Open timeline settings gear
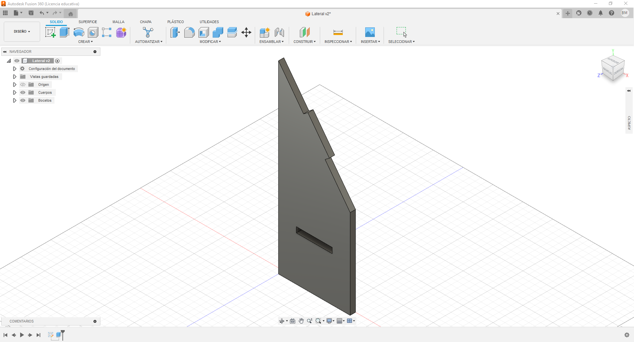This screenshot has width=634, height=342. point(627,335)
